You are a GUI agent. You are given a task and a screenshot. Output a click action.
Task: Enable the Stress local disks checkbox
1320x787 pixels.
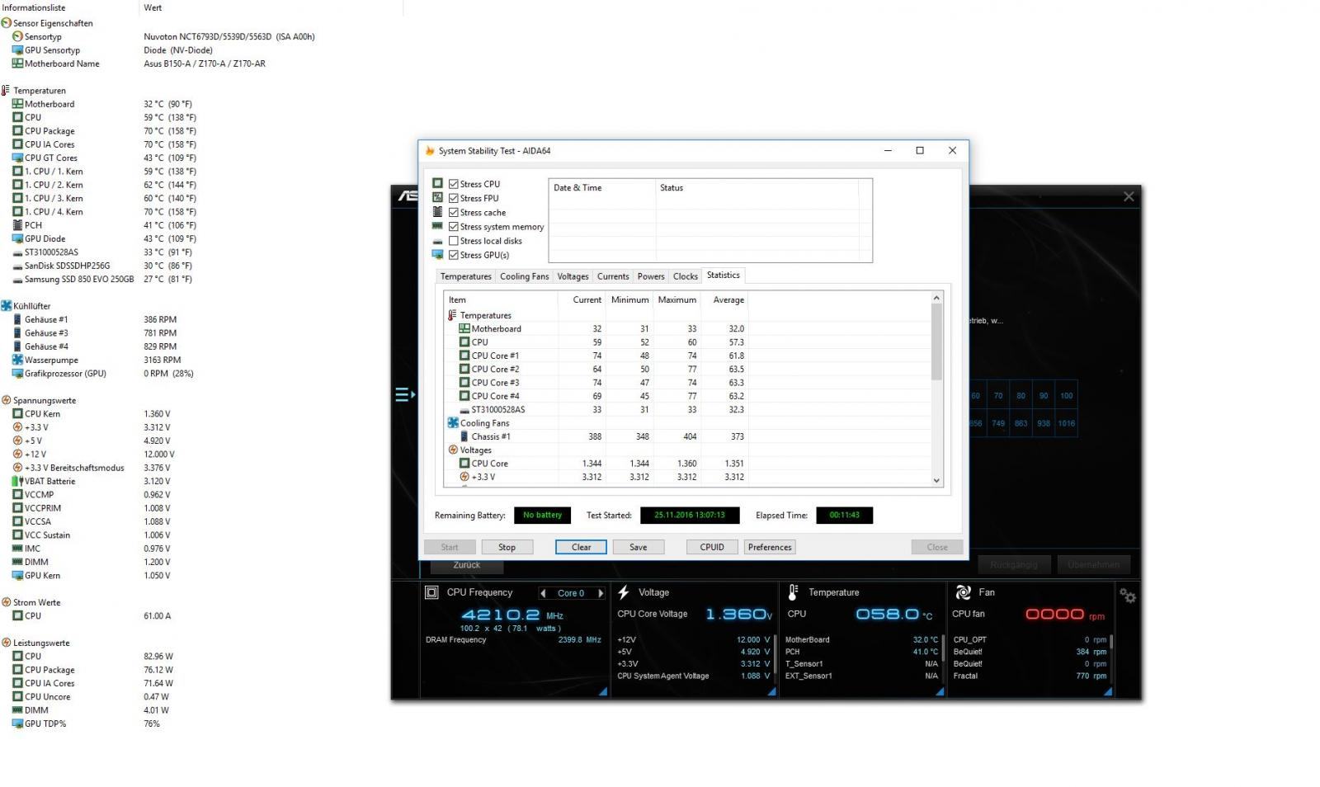click(454, 241)
